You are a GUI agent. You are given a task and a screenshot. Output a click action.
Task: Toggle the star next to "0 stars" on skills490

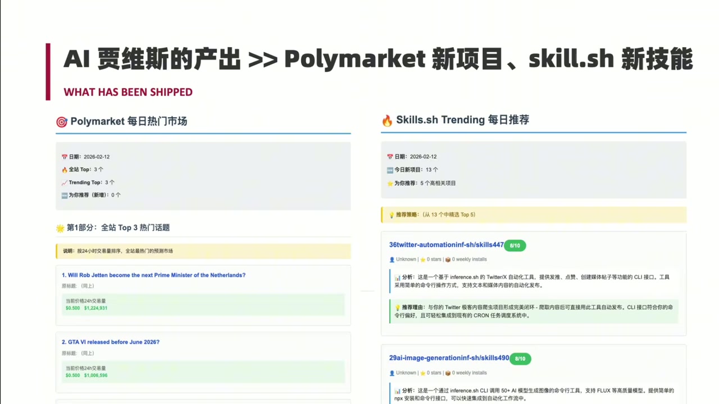pos(422,373)
